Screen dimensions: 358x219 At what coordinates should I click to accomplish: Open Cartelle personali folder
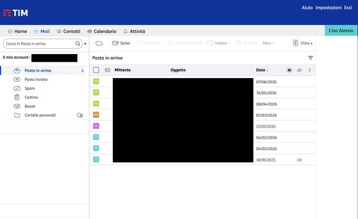click(x=40, y=115)
